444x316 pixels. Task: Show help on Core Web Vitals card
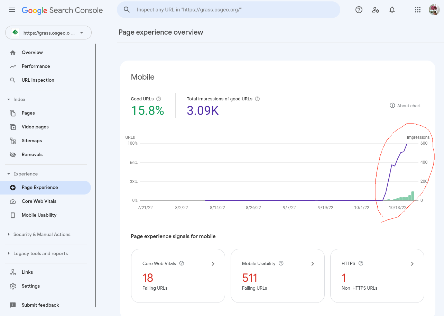click(182, 263)
